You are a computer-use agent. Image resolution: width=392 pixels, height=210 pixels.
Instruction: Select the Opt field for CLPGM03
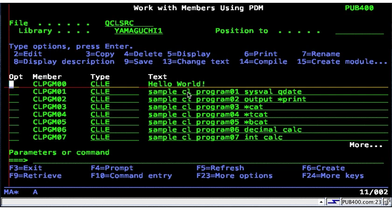coord(14,107)
